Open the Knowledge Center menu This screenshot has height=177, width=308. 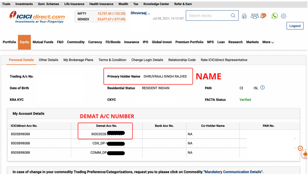coord(156,4)
